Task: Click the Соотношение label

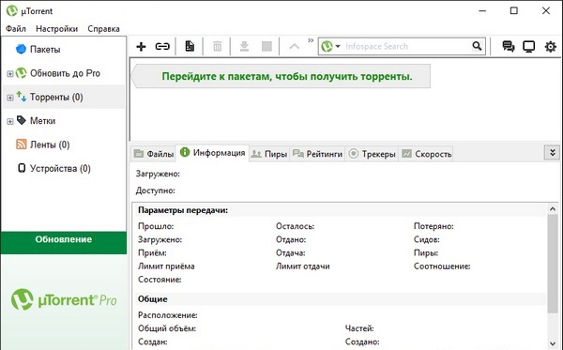Action: click(442, 266)
